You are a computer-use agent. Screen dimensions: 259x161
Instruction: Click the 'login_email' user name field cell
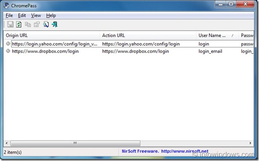(210, 51)
